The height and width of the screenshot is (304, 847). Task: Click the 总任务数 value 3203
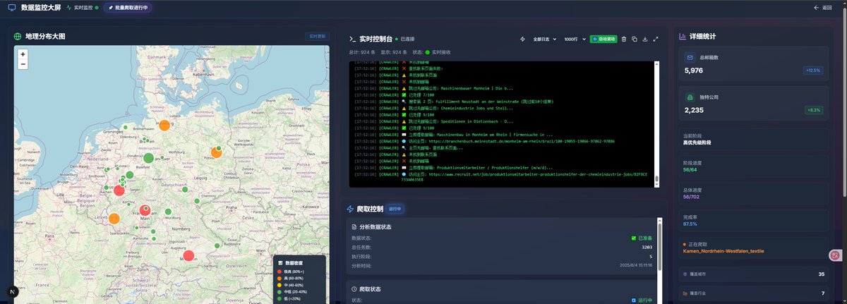pos(647,248)
